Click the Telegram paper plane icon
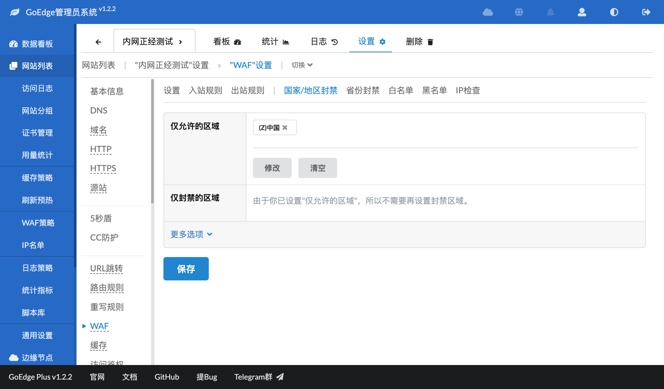The image size is (664, 389). (280, 377)
